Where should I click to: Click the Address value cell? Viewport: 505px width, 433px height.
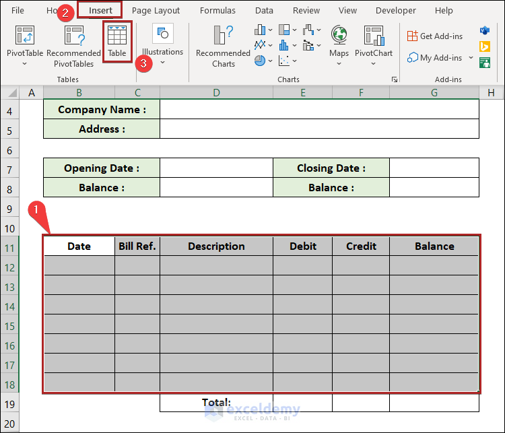(x=319, y=129)
